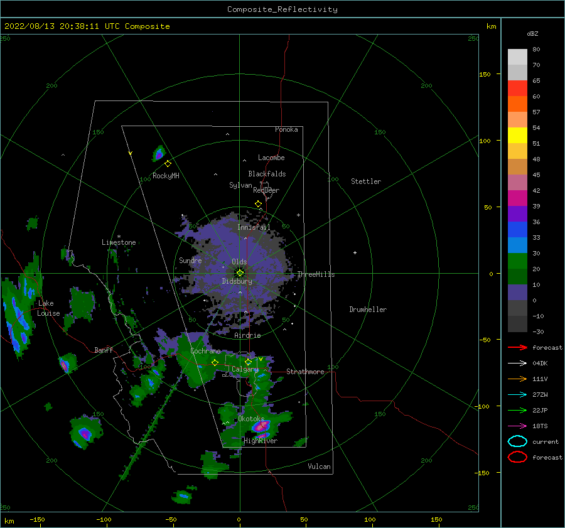Click the timestamp 2022/08/13 20:38:11 UTC Composite
The height and width of the screenshot is (528, 565).
tap(87, 26)
